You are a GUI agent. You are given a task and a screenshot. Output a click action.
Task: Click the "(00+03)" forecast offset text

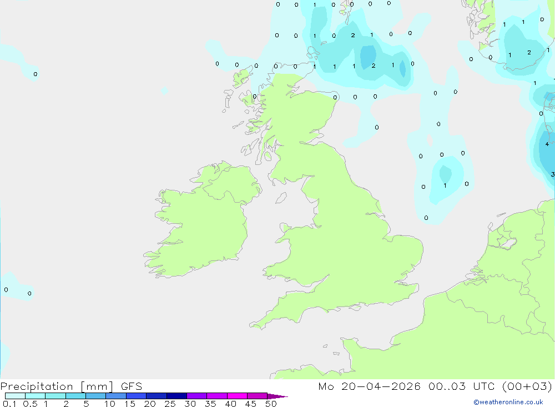point(527,386)
